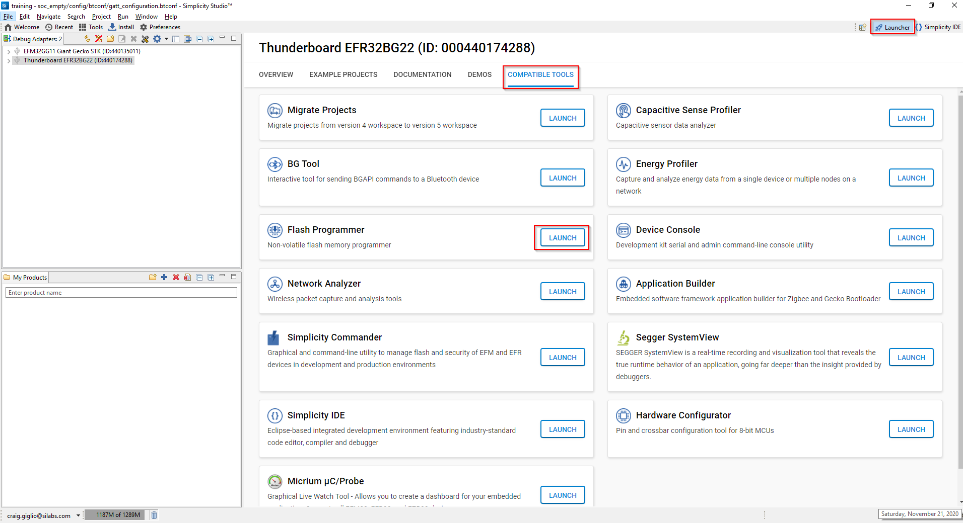Switch to Launcher perspective
963x523 pixels.
point(892,27)
